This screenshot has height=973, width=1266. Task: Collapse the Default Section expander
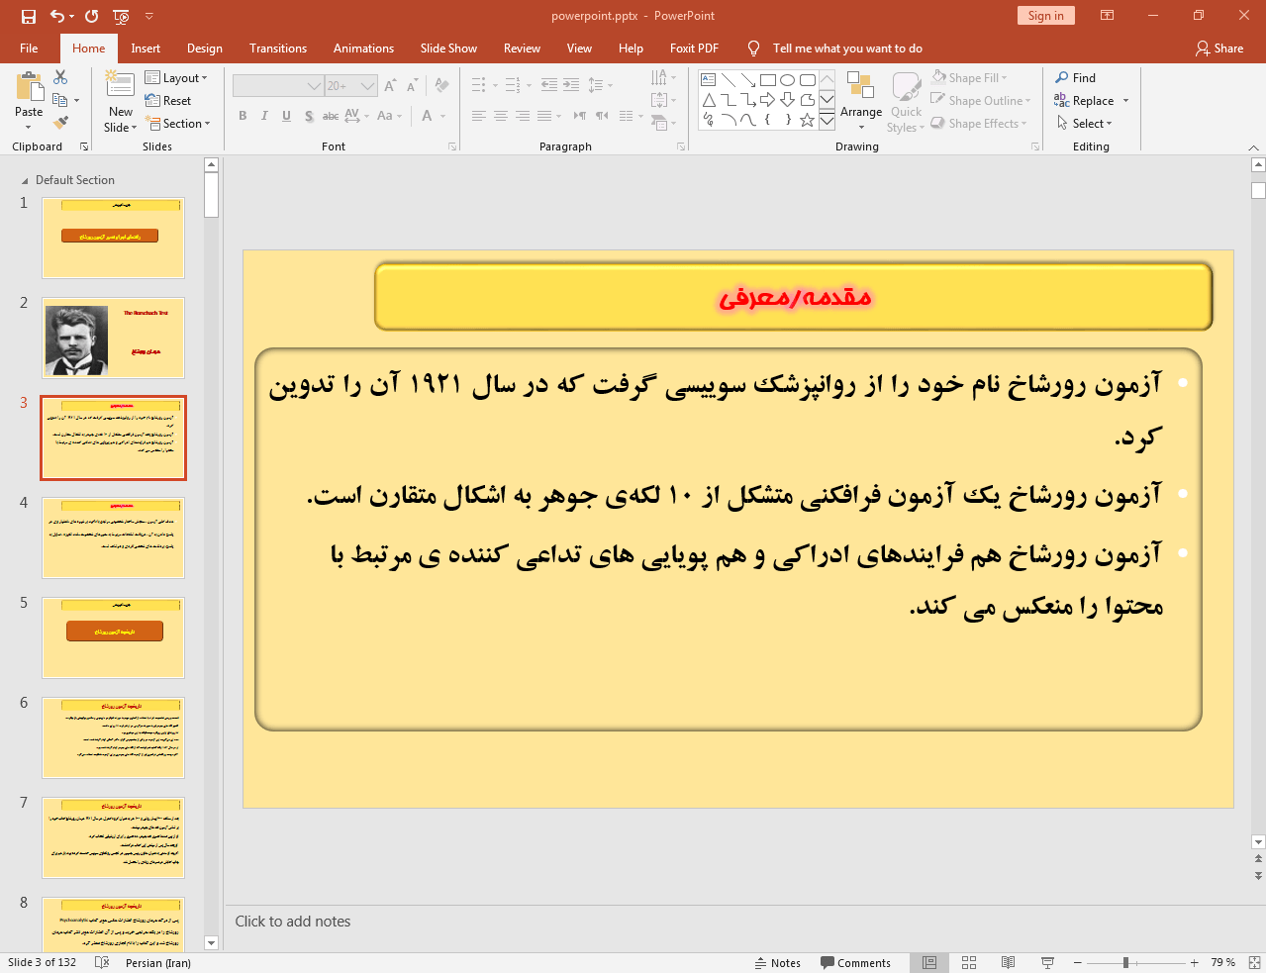point(25,181)
